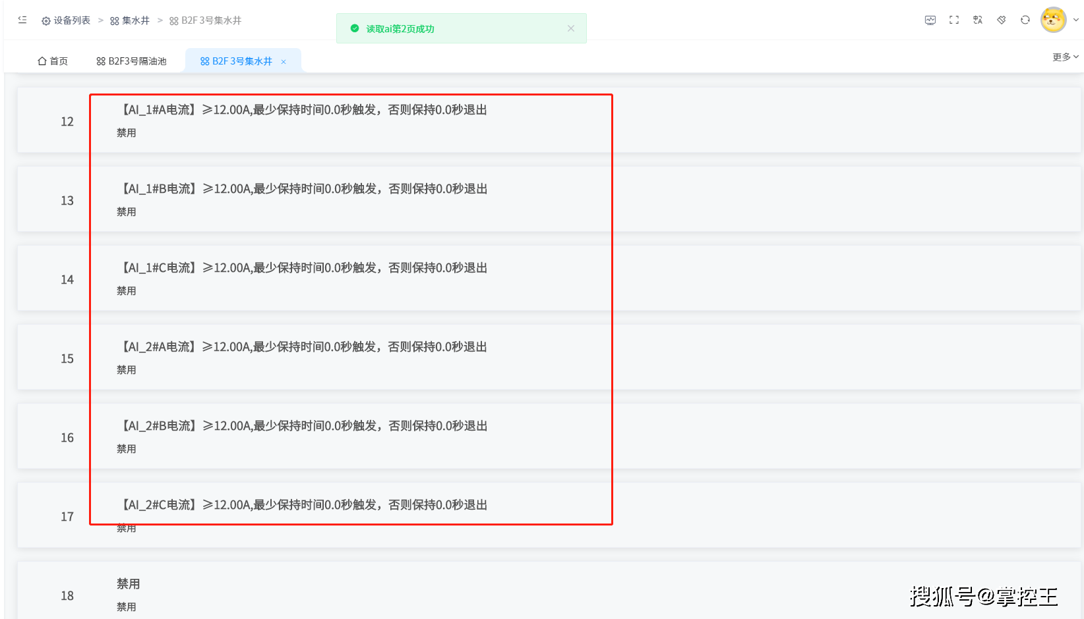Click the theme settings icon
The image size is (1084, 619).
1001,20
